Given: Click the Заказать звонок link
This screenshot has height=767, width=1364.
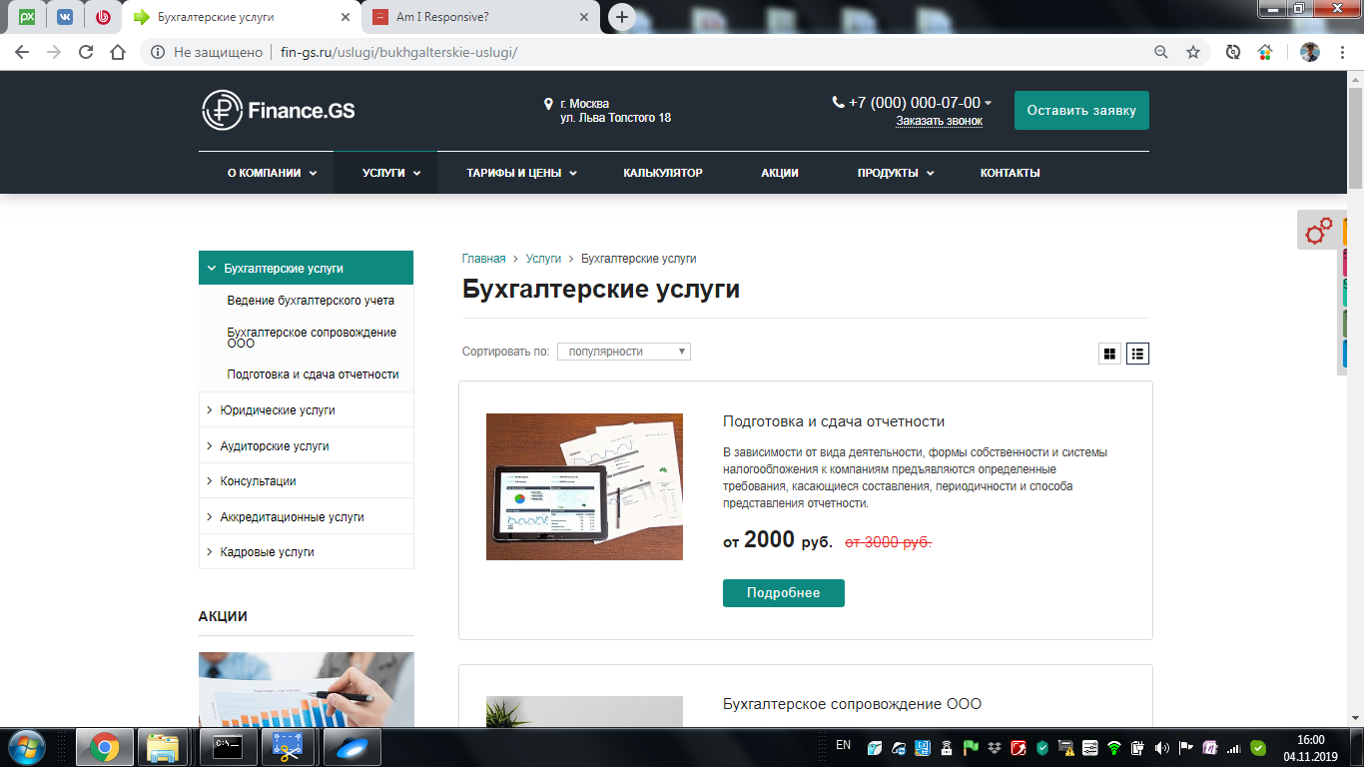Looking at the screenshot, I should [x=939, y=121].
